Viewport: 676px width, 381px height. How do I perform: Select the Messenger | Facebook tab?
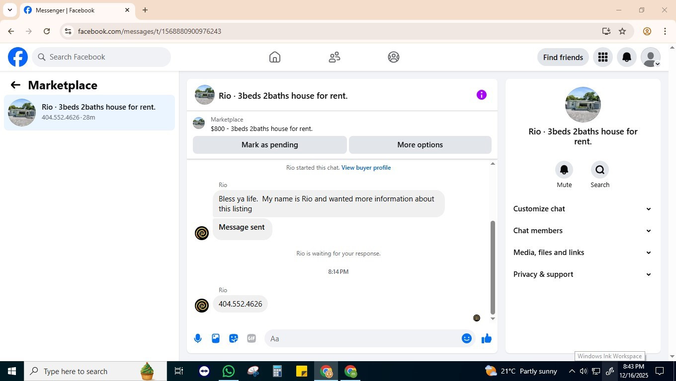77,10
